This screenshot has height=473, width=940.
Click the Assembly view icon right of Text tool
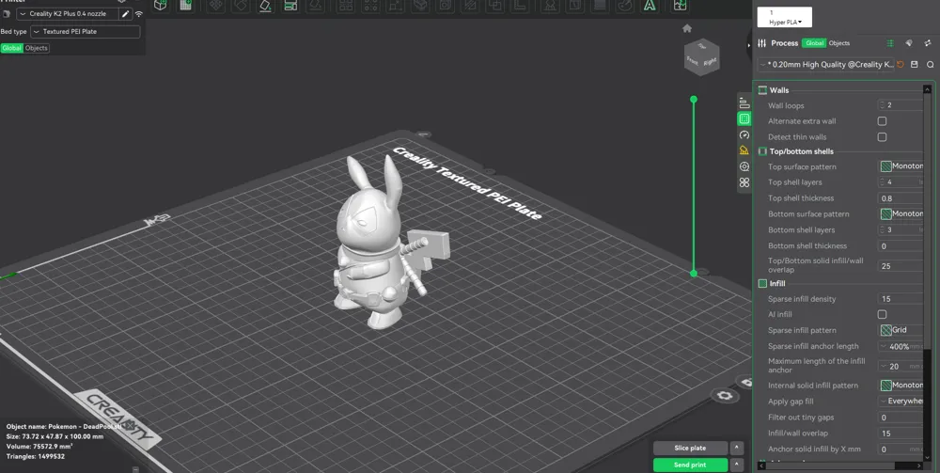coord(680,6)
